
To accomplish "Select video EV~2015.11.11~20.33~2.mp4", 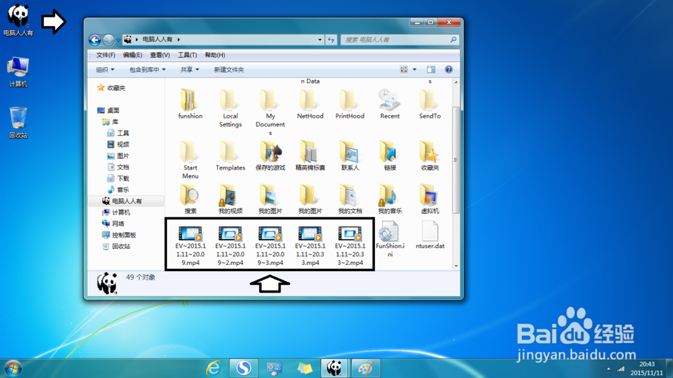I will pos(350,245).
